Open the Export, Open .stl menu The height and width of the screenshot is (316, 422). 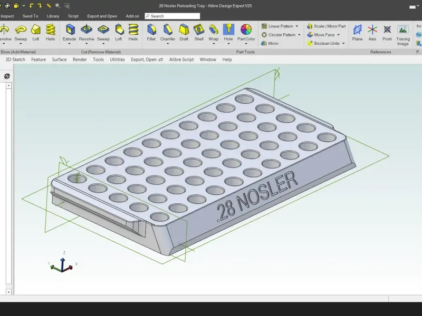click(147, 60)
